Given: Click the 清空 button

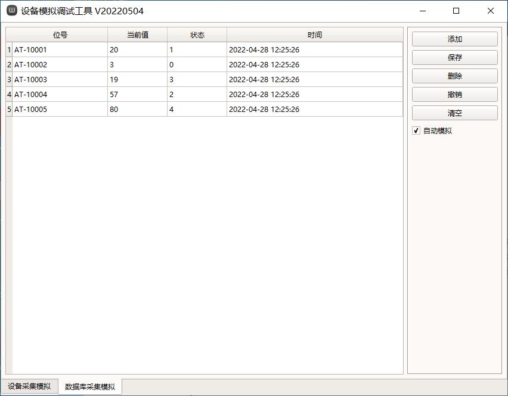Looking at the screenshot, I should (454, 113).
